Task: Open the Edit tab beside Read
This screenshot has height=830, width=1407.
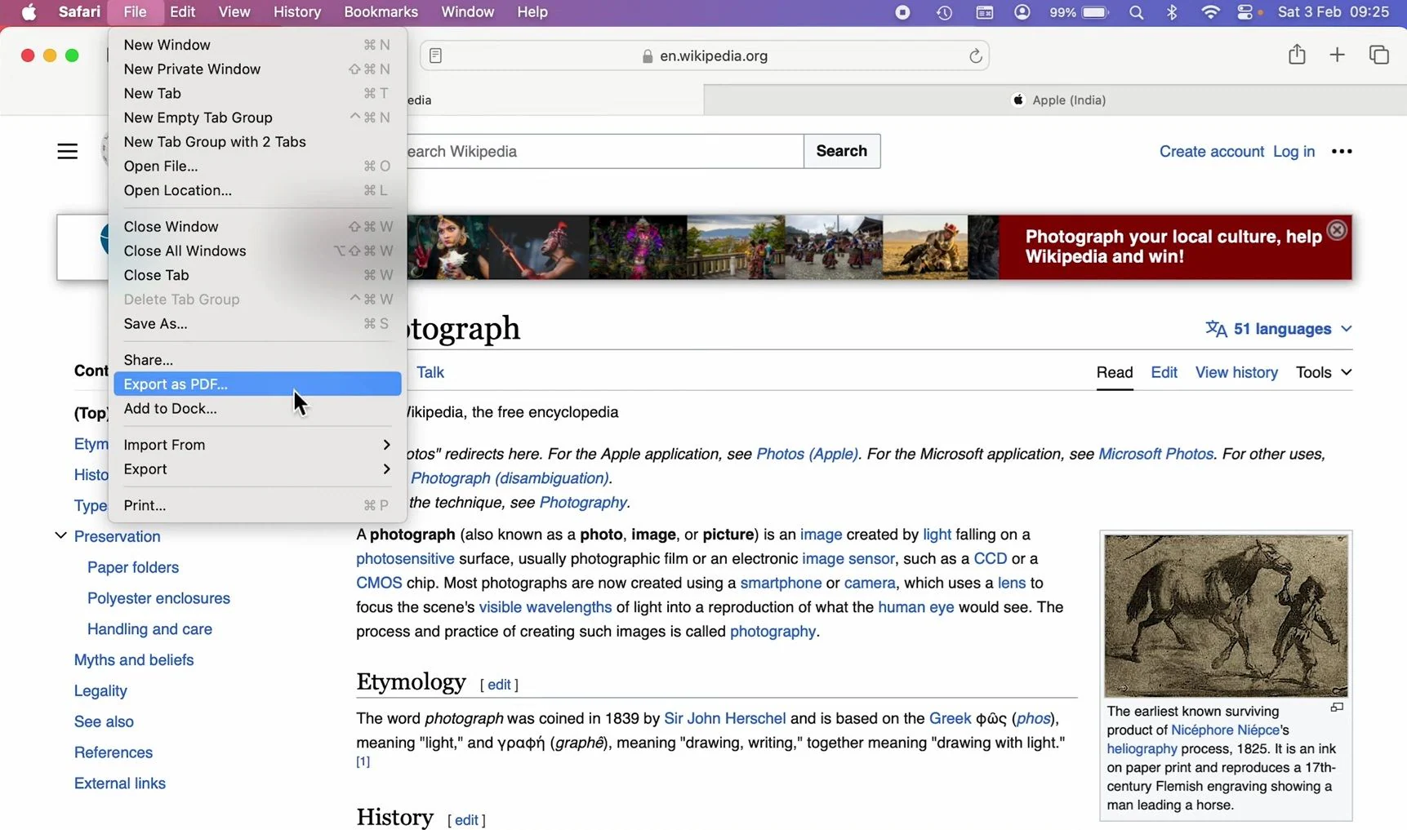Action: click(x=1164, y=372)
